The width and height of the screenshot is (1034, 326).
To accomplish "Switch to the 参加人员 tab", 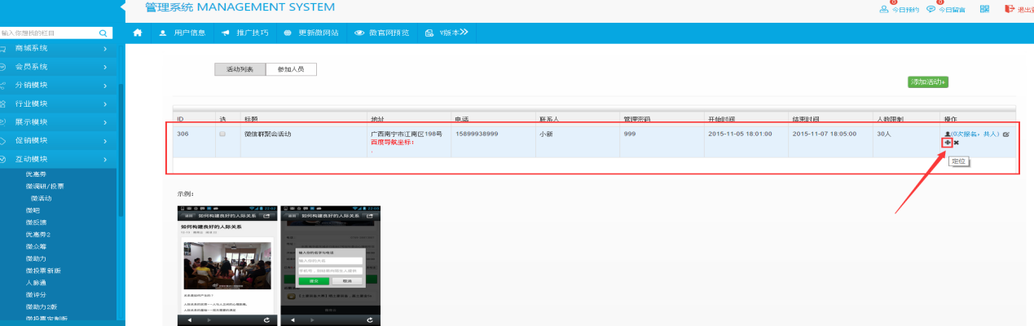I will [291, 70].
